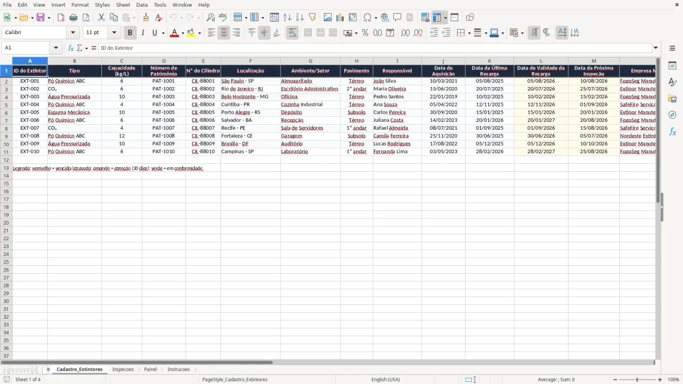Clear direct formatting icon
Image resolution: width=683 pixels, height=384 pixels.
click(159, 18)
